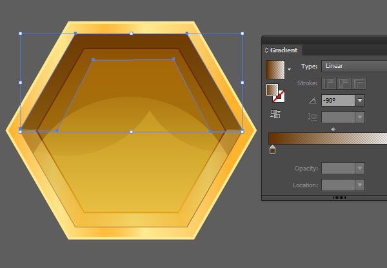This screenshot has width=387, height=268.
Task: Select the Fill box in Gradient panel
Action: tap(272, 90)
